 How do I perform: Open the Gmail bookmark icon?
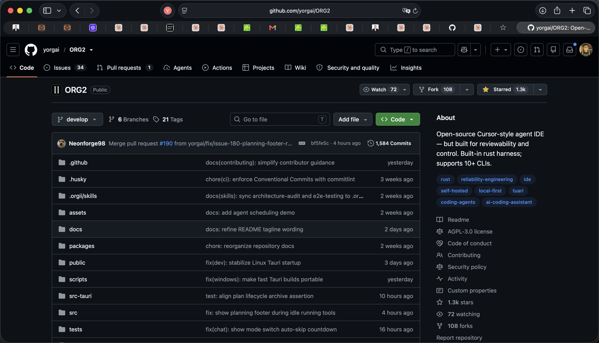tap(273, 28)
